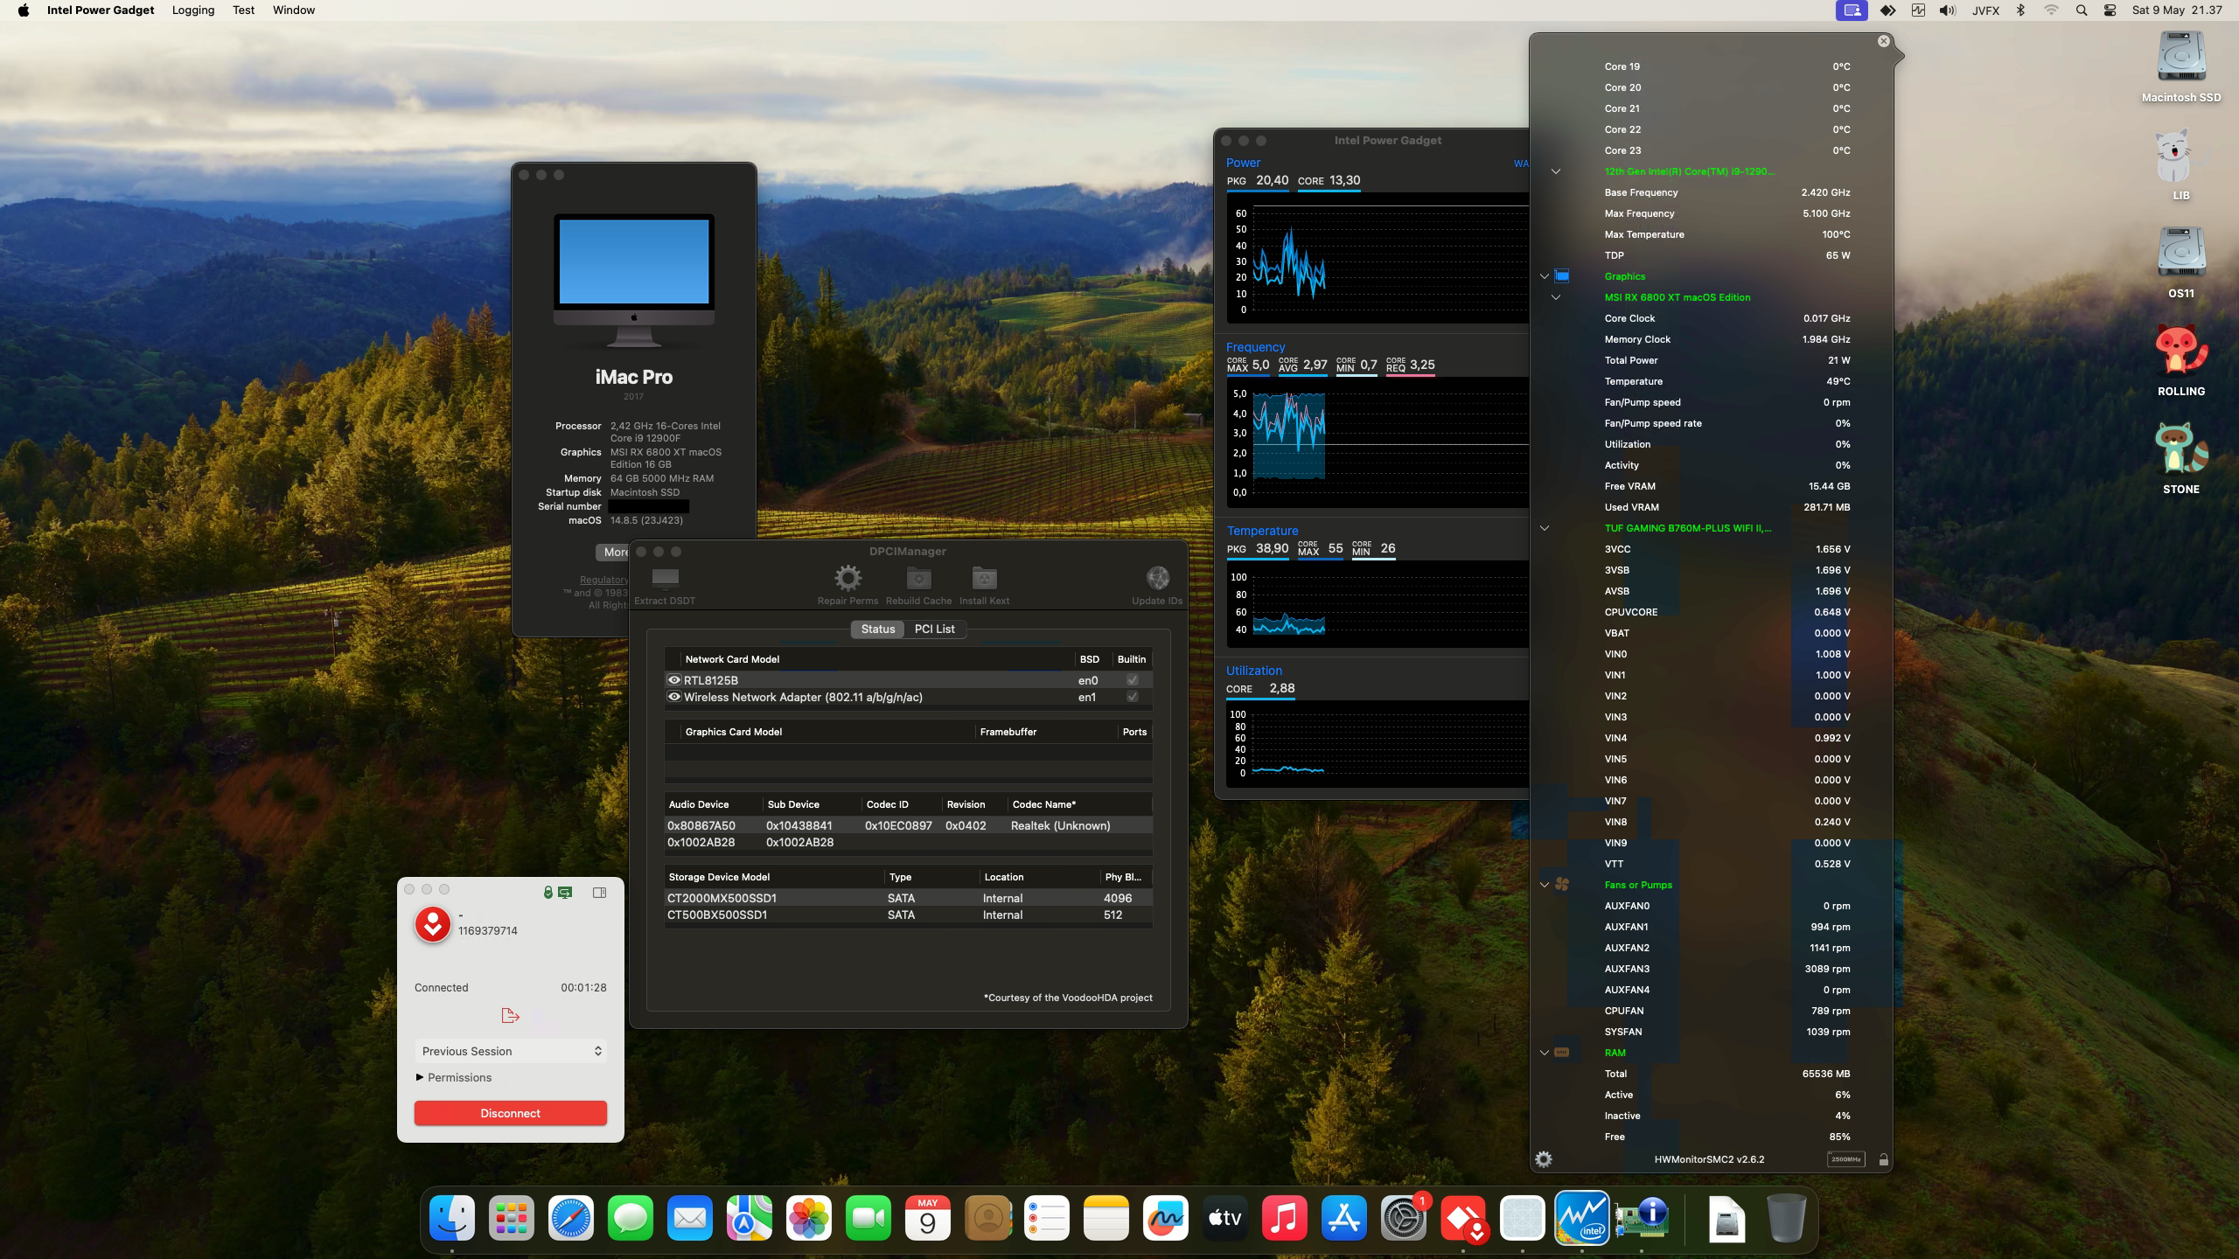Click the More Info button in About This Mac

(x=613, y=552)
